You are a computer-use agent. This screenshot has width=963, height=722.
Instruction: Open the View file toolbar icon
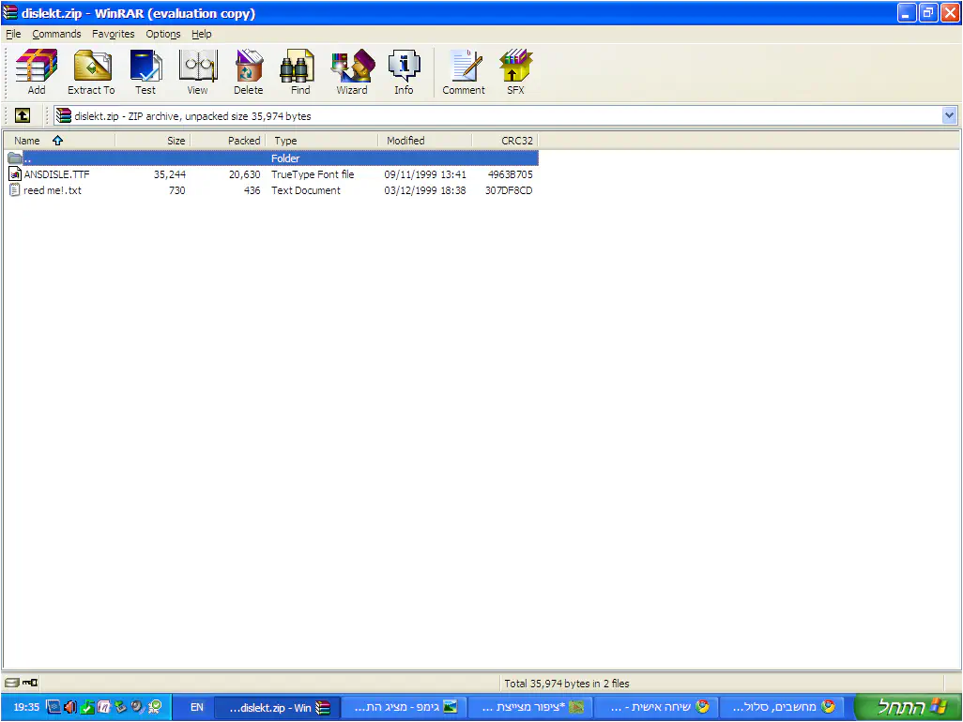(x=197, y=71)
